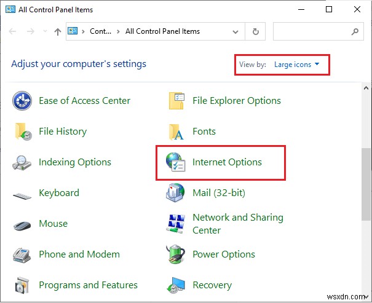
Task: Click the Internet Options globe icon
Action: click(x=176, y=162)
